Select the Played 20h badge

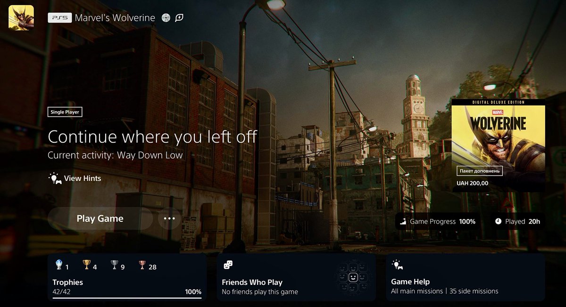(x=517, y=221)
